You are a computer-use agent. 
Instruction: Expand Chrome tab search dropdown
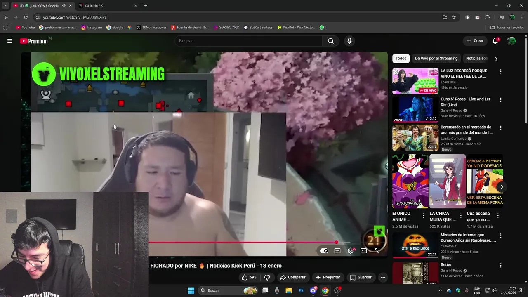pos(5,5)
